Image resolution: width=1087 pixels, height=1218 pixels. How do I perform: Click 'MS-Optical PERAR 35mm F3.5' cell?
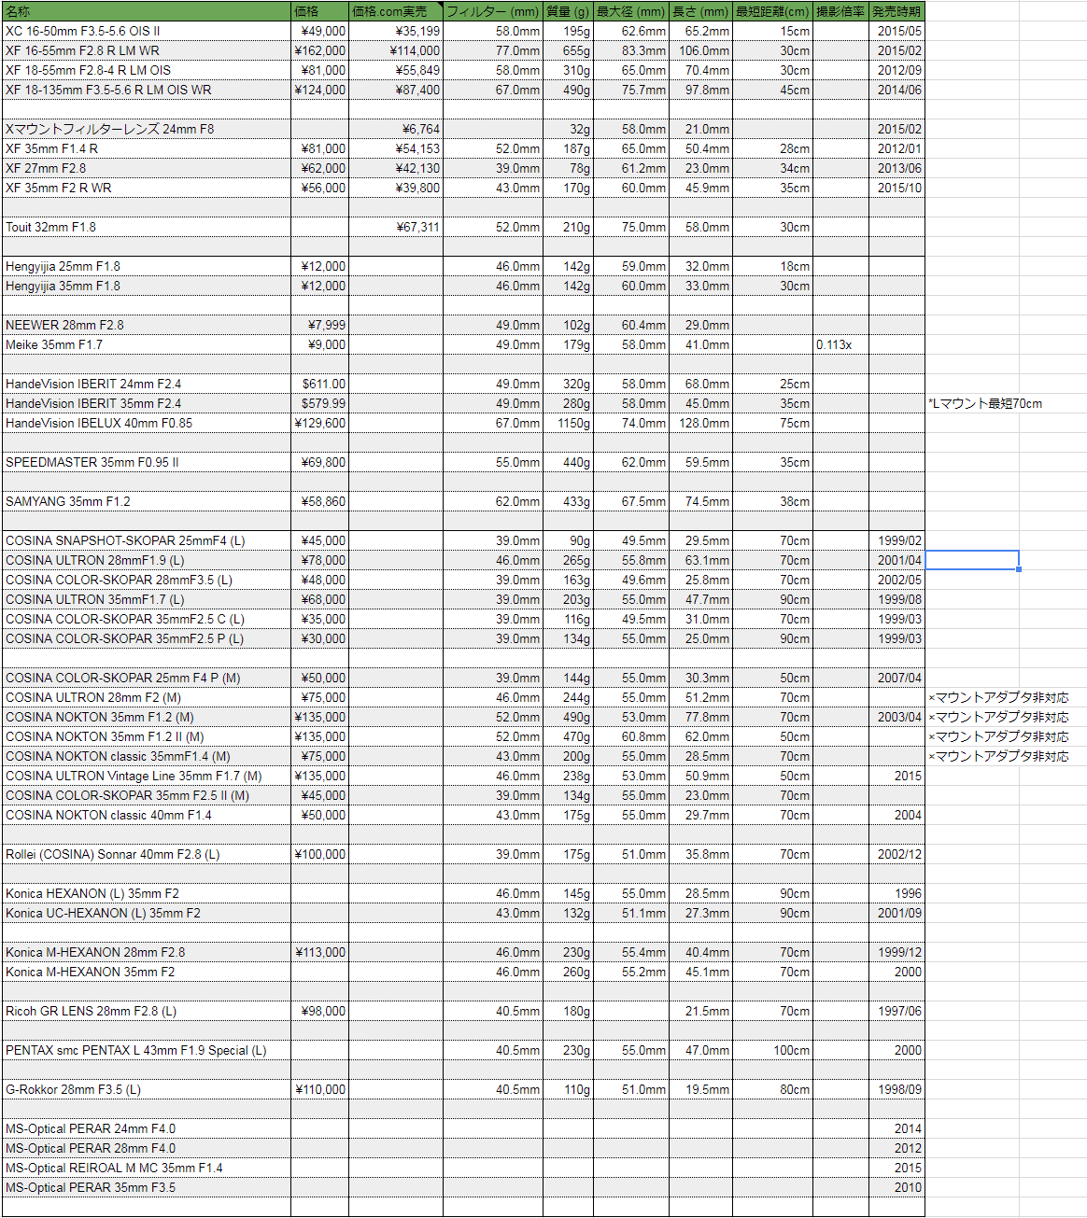(x=147, y=1187)
